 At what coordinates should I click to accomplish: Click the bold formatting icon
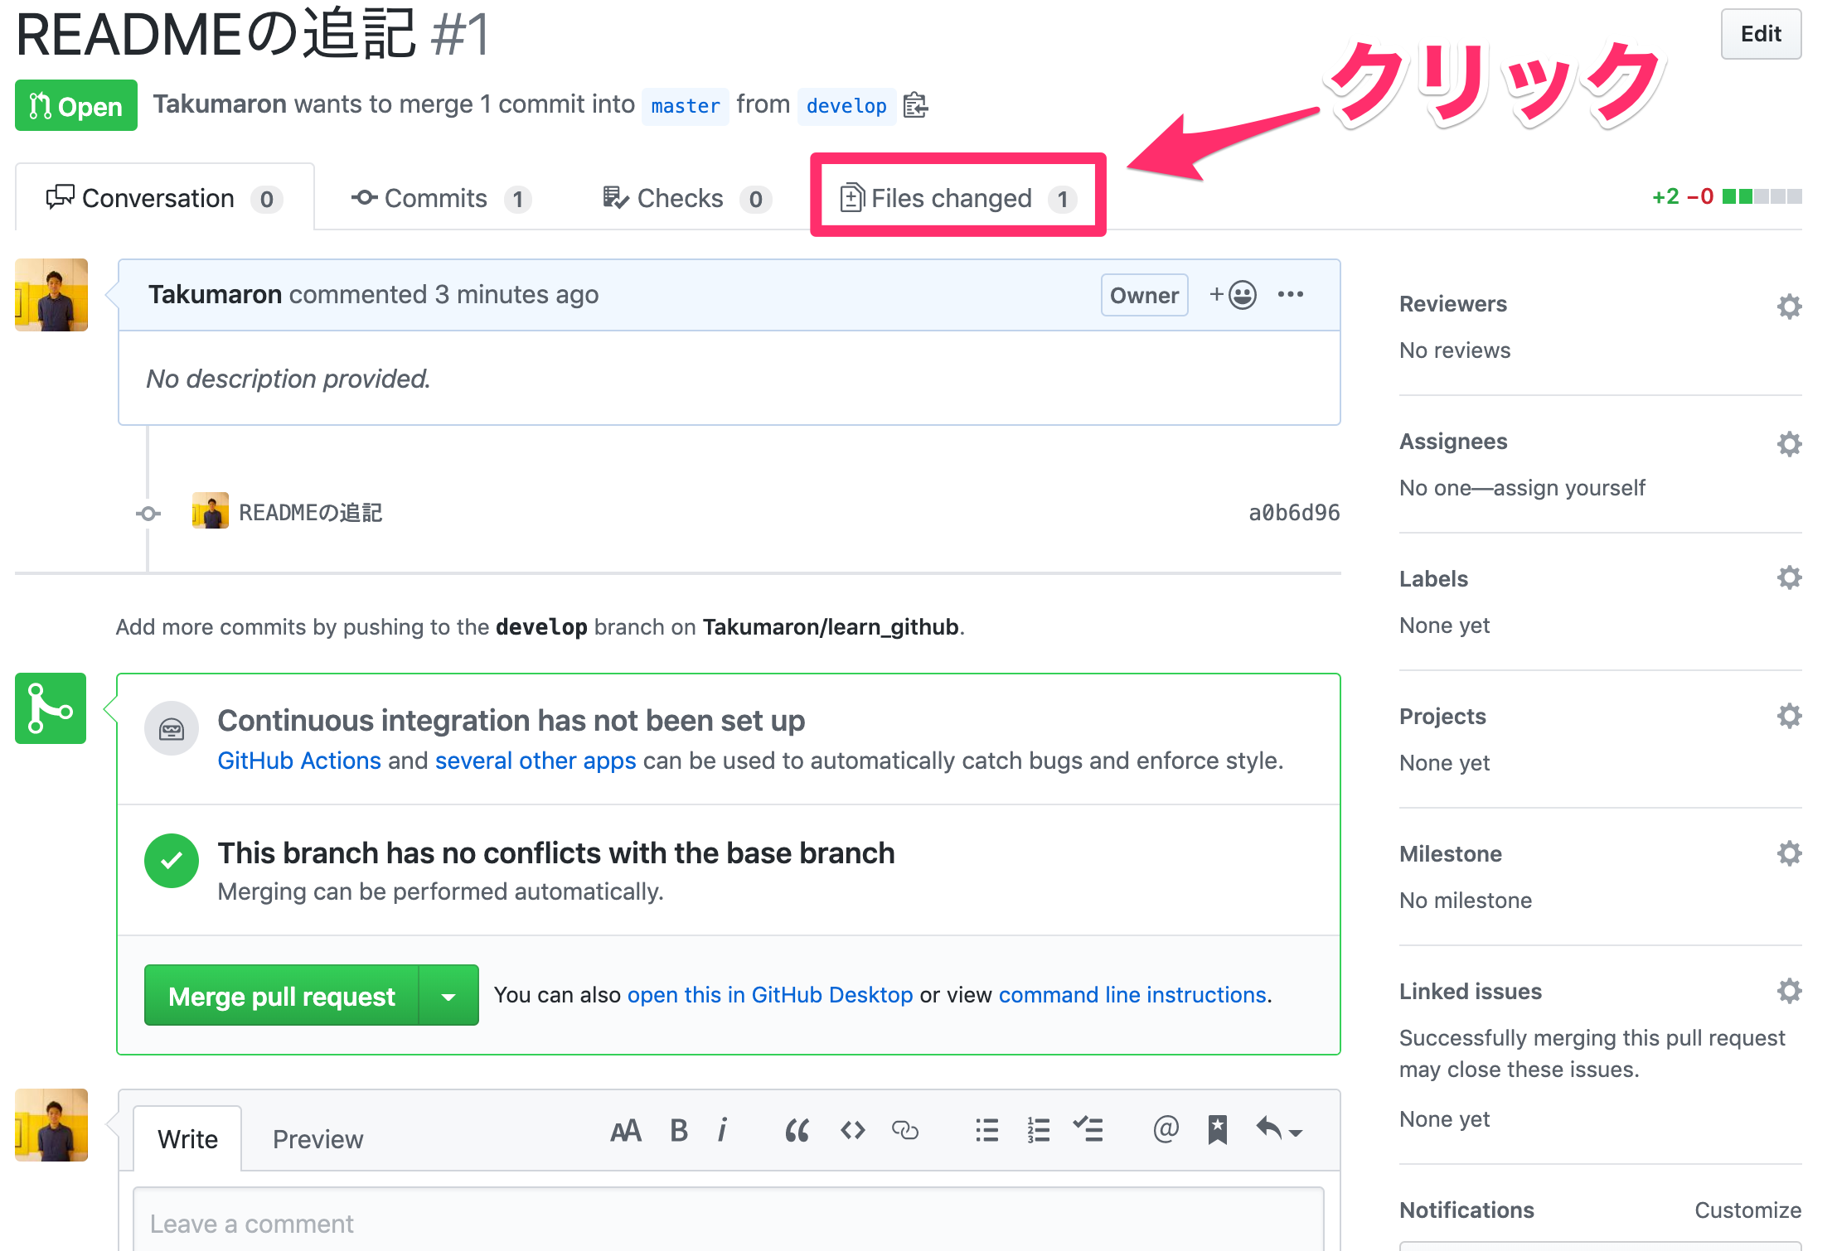click(x=679, y=1130)
